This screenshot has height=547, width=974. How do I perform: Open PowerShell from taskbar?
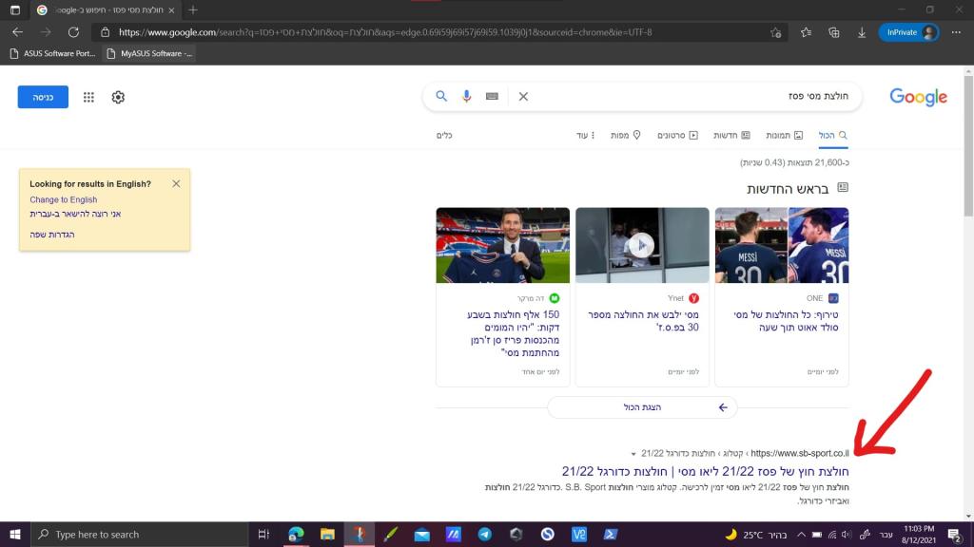pyautogui.click(x=610, y=534)
